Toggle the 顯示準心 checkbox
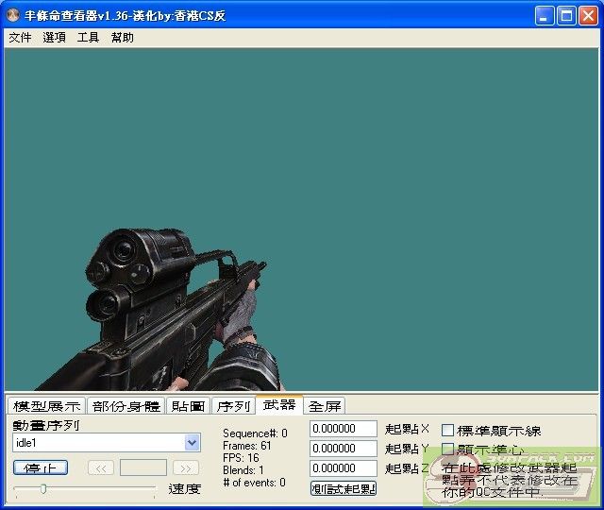This screenshot has height=510, width=604. coord(448,450)
